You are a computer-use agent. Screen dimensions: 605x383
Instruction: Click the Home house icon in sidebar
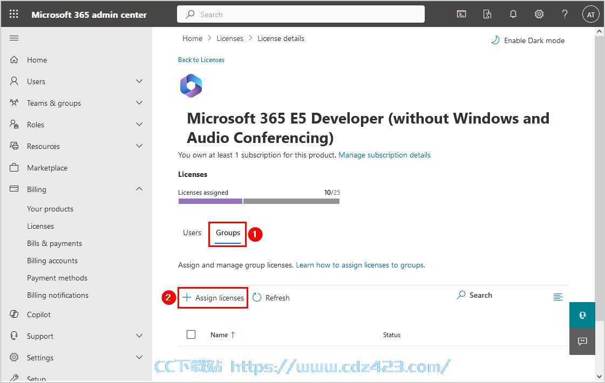click(14, 60)
